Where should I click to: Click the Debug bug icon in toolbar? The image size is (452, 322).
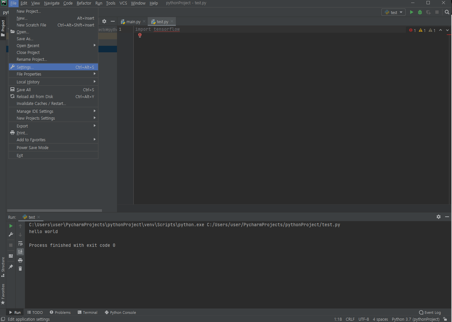point(420,12)
